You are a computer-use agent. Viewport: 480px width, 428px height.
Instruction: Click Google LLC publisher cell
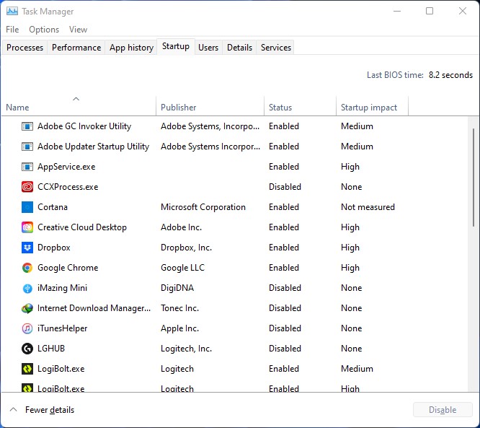click(182, 268)
